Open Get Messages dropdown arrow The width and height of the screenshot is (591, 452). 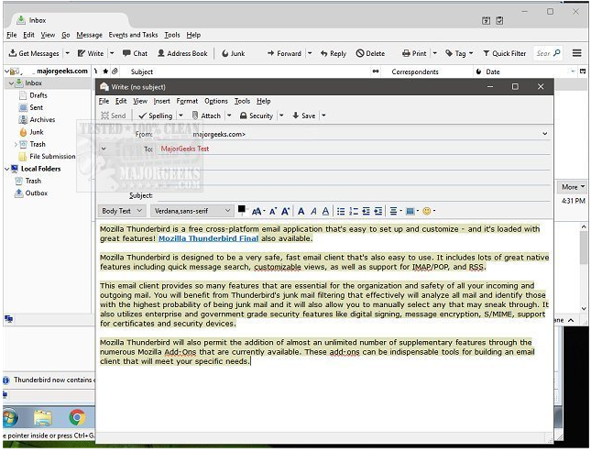[x=68, y=53]
